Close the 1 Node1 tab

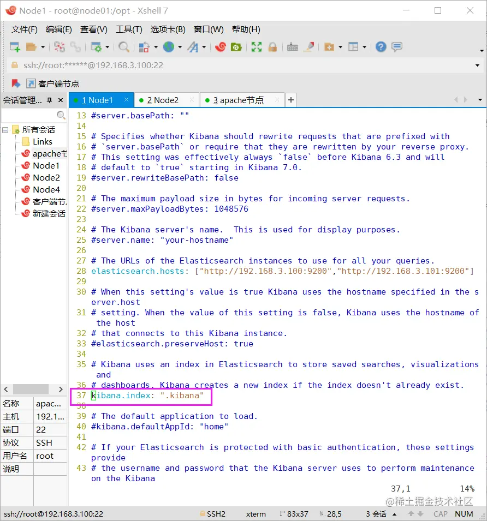[x=126, y=100]
